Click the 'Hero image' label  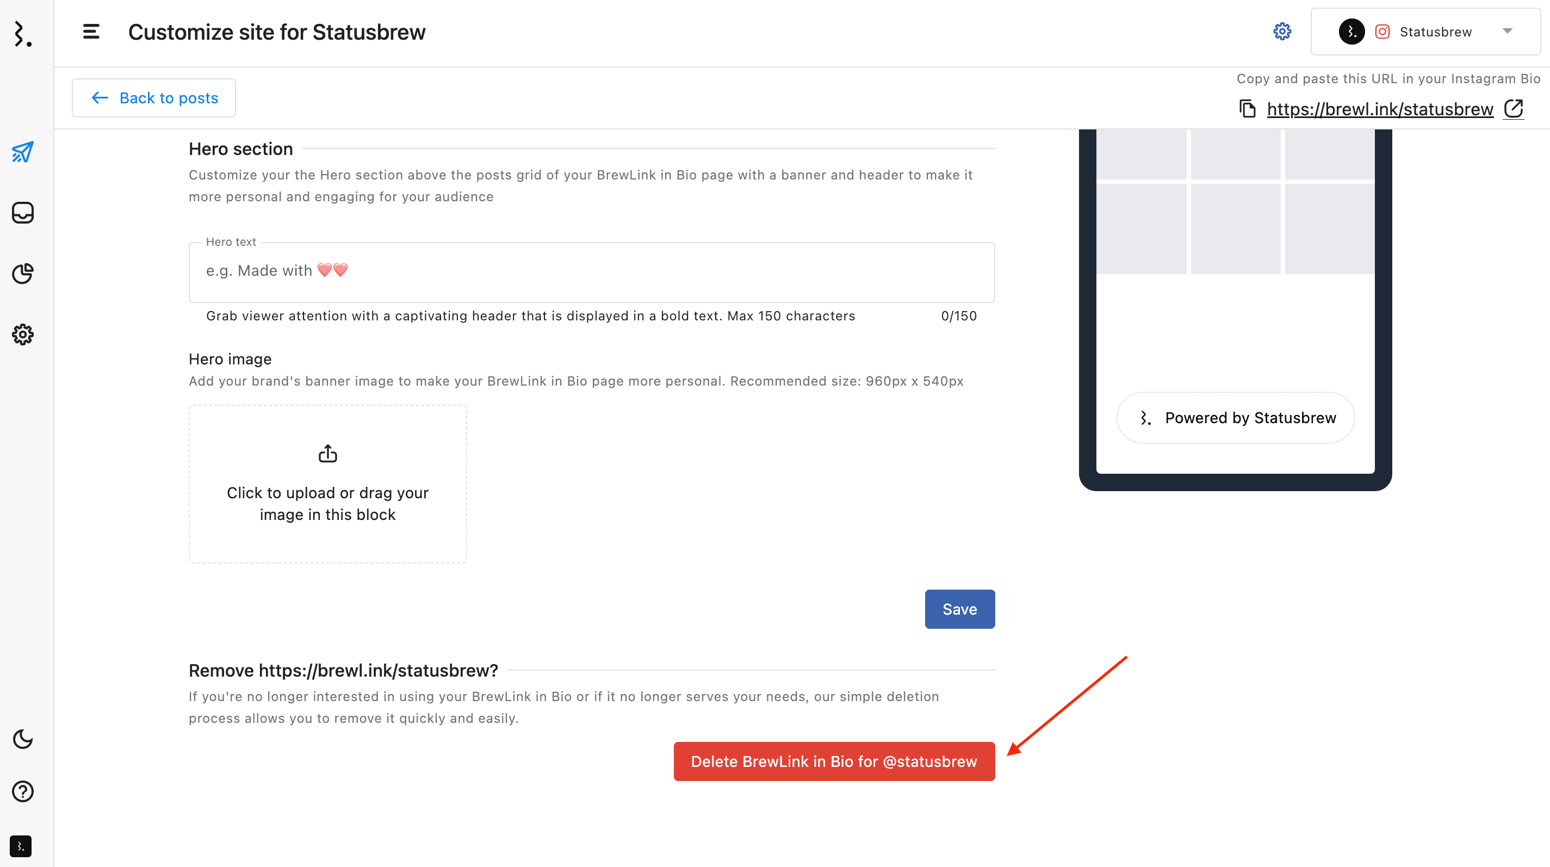coord(230,359)
